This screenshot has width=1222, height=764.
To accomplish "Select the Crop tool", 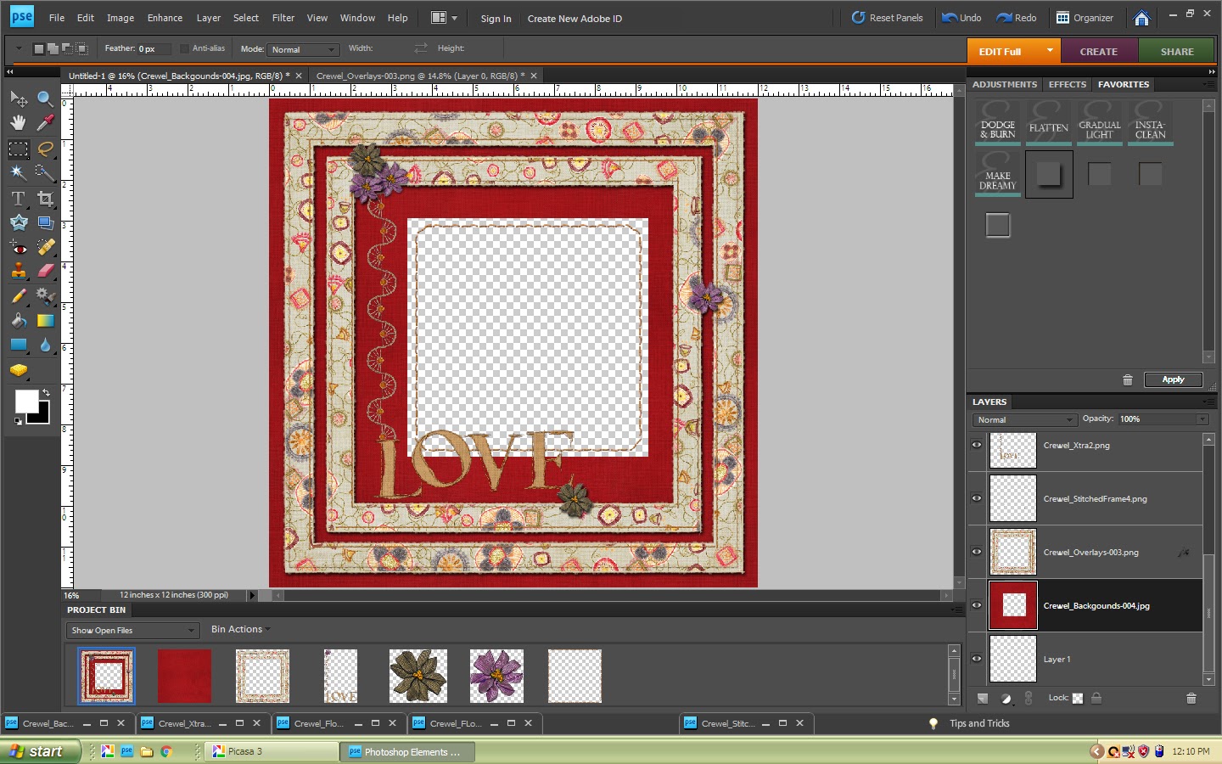I will (45, 199).
